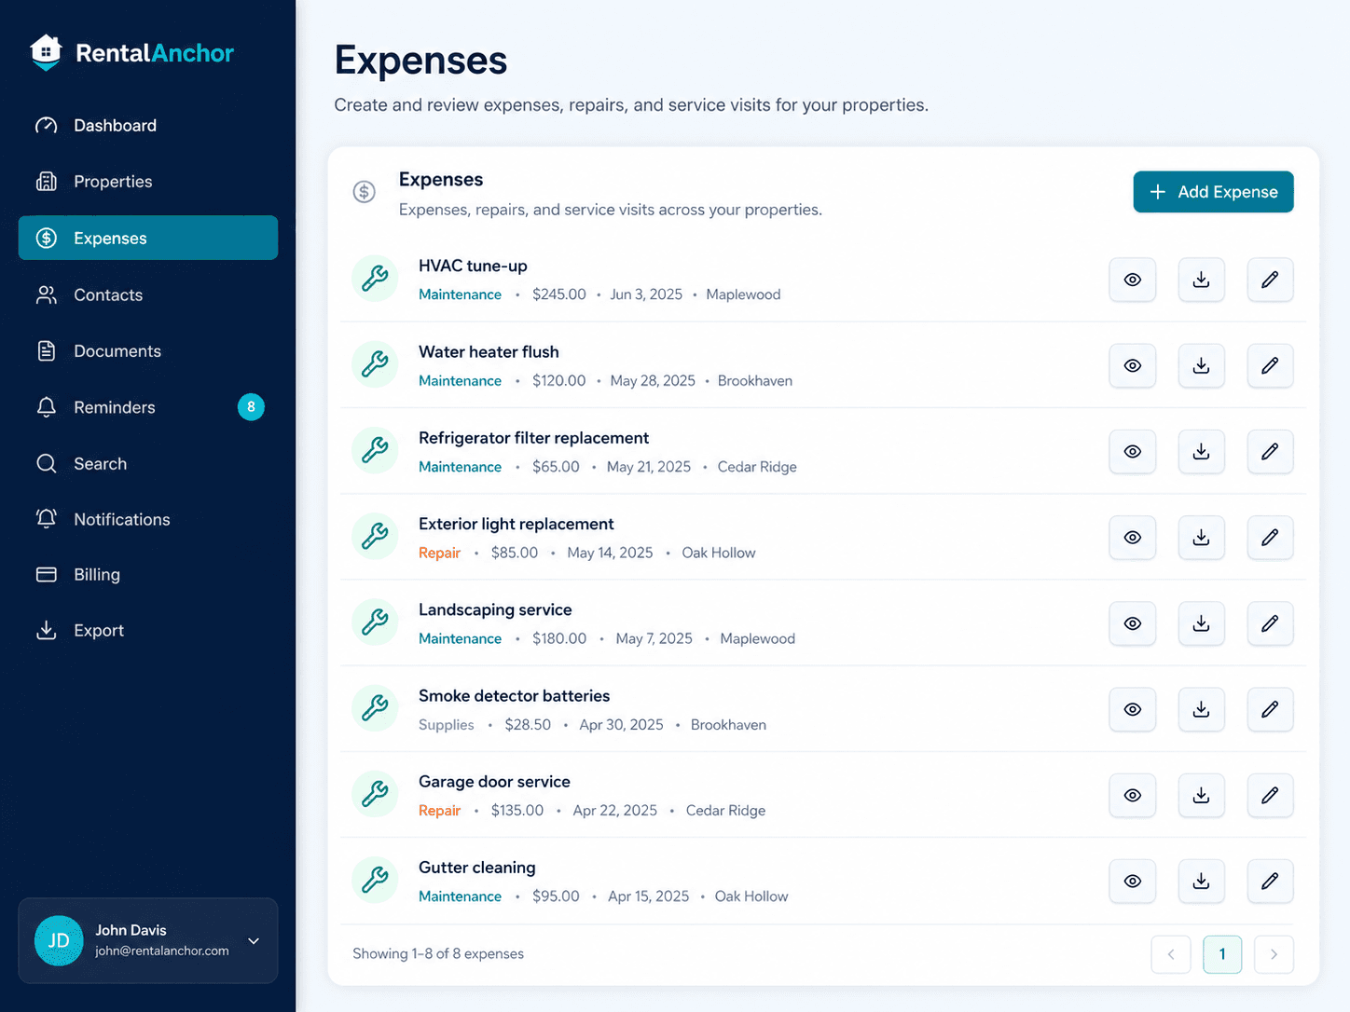Viewport: 1350px width, 1012px height.
Task: Click the Add Expense button
Action: click(x=1213, y=192)
